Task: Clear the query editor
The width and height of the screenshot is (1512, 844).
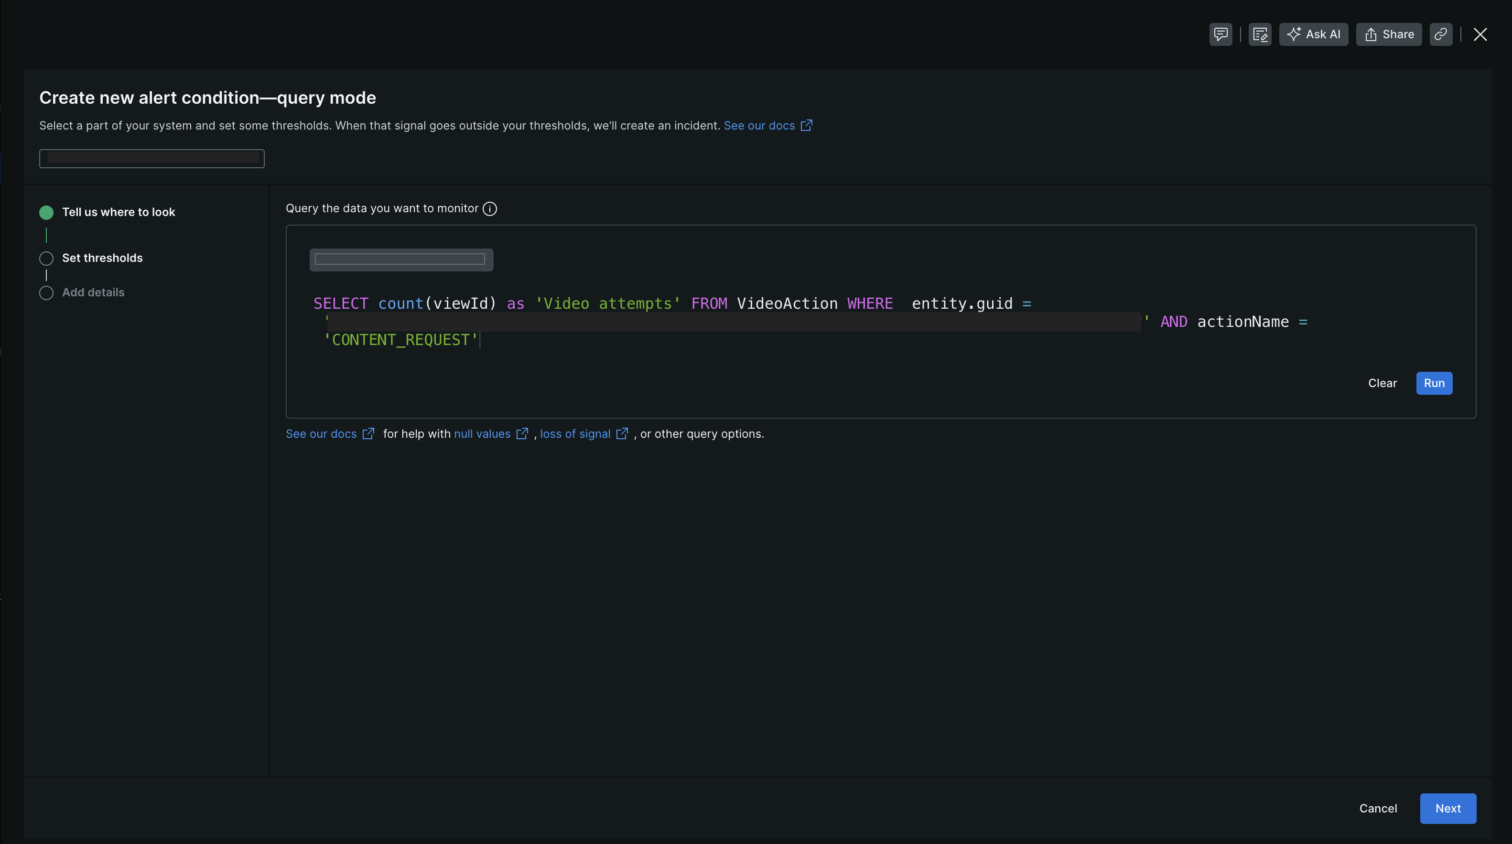Action: pyautogui.click(x=1382, y=383)
